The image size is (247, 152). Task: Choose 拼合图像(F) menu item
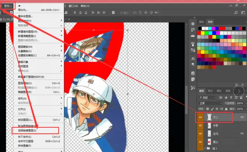tap(39, 146)
